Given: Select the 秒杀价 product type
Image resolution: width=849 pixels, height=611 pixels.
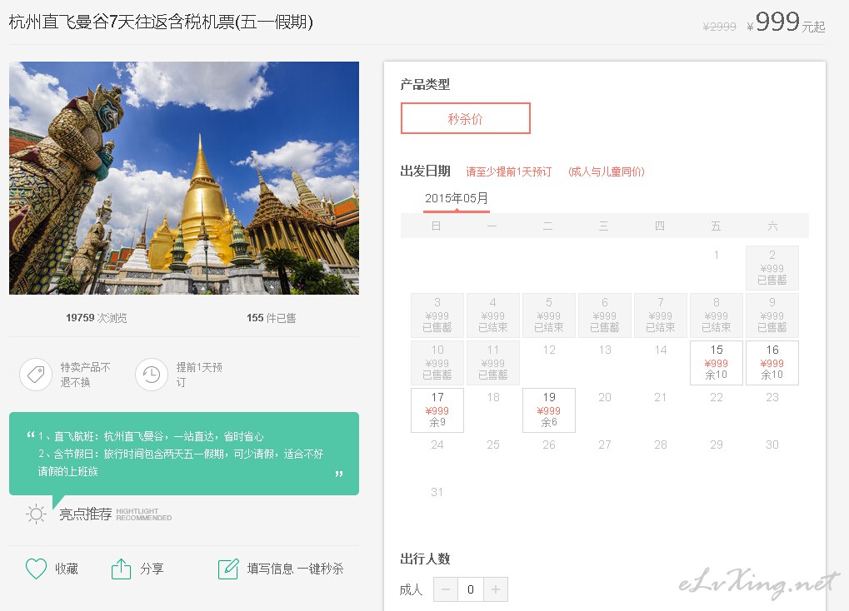Looking at the screenshot, I should click(465, 118).
